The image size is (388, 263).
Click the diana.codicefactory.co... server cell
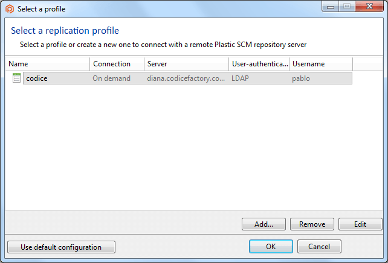pos(186,78)
